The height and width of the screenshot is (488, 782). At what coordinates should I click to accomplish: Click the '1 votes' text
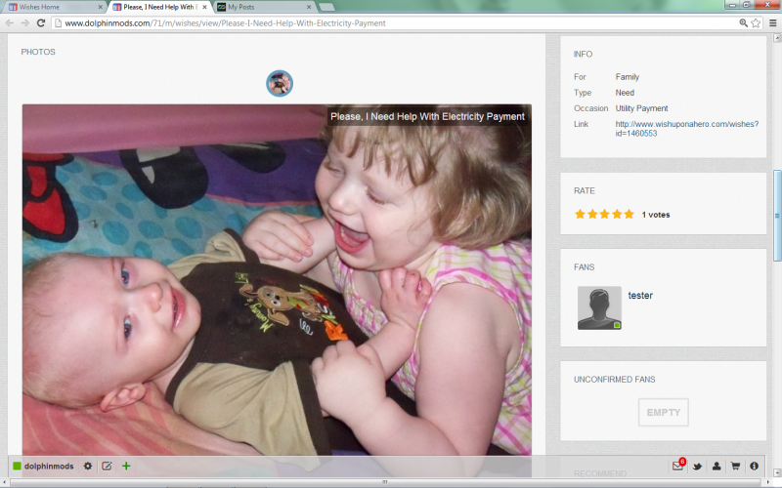click(x=656, y=215)
